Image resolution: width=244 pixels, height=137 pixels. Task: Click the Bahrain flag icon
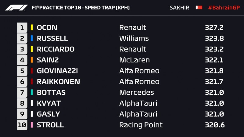click(x=199, y=7)
